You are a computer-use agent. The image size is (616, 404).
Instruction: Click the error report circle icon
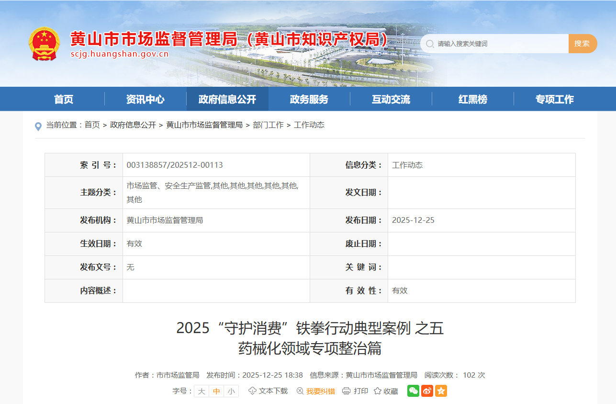click(x=300, y=391)
